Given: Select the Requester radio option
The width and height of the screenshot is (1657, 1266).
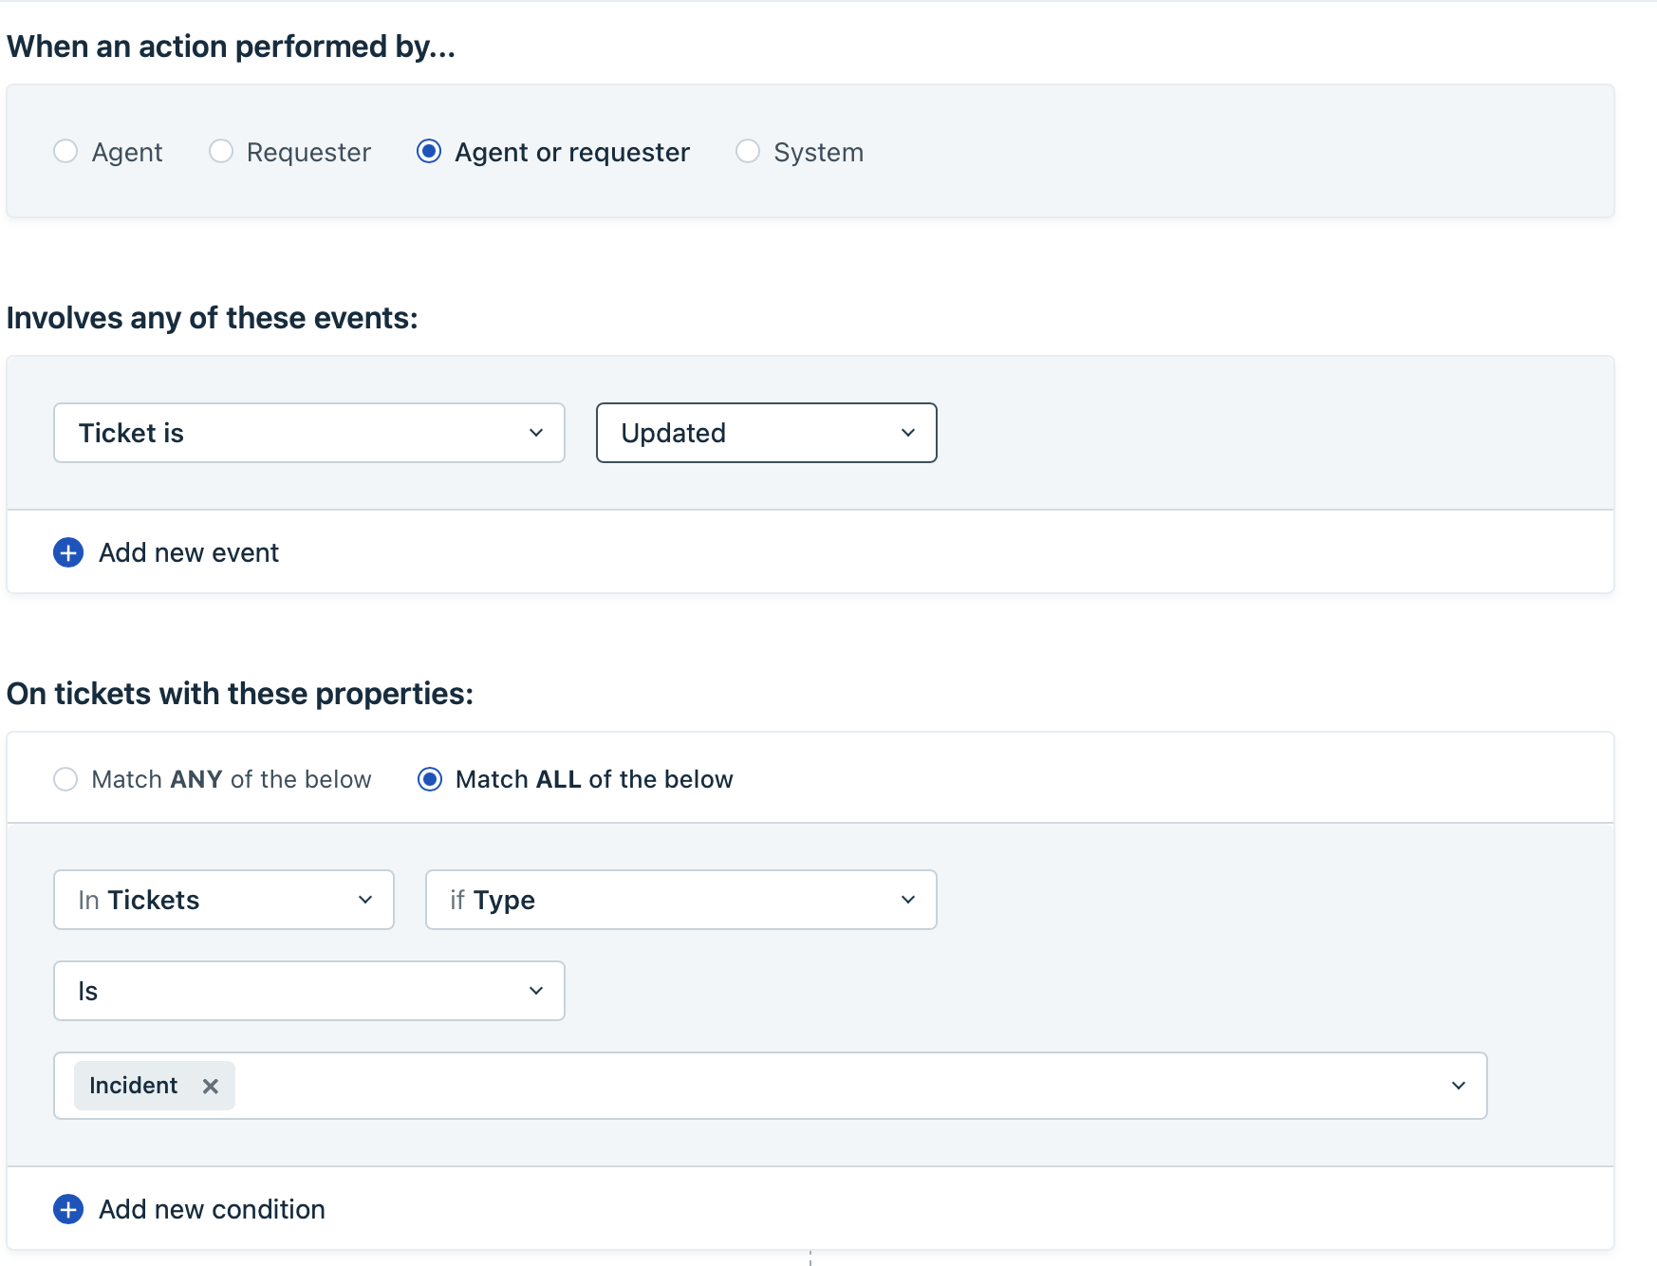Looking at the screenshot, I should point(221,152).
